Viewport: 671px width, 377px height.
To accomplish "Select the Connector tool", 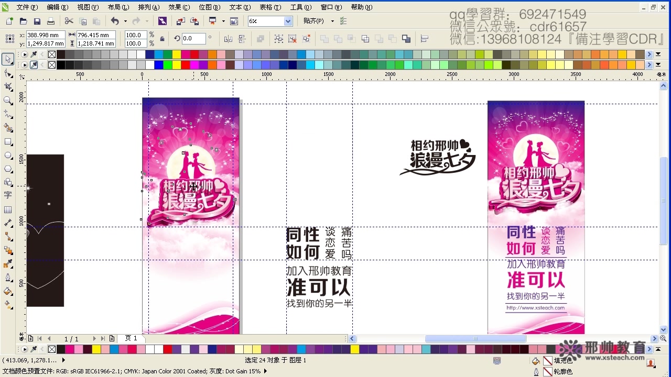I will tap(8, 237).
